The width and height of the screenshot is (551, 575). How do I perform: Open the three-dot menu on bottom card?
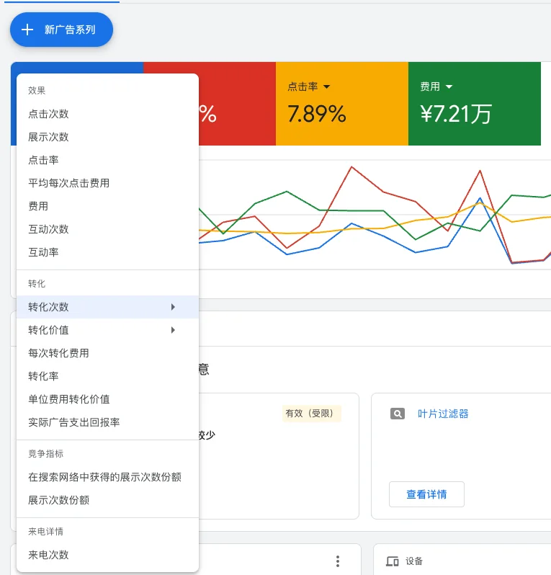pyautogui.click(x=338, y=561)
